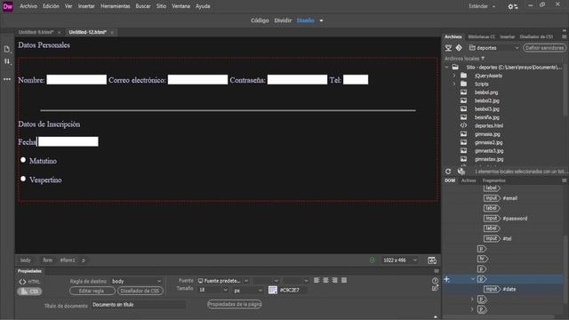Screen dimensions: 569x320
Task: Open the 1022 x 496 window size dropdown
Action: [x=400, y=260]
